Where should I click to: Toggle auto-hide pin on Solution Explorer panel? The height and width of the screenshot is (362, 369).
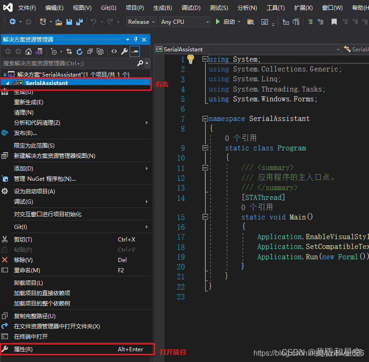coord(136,40)
